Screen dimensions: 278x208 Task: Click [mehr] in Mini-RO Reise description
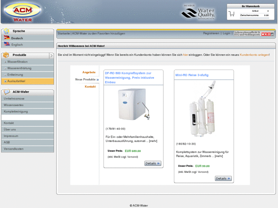[x=219, y=156]
